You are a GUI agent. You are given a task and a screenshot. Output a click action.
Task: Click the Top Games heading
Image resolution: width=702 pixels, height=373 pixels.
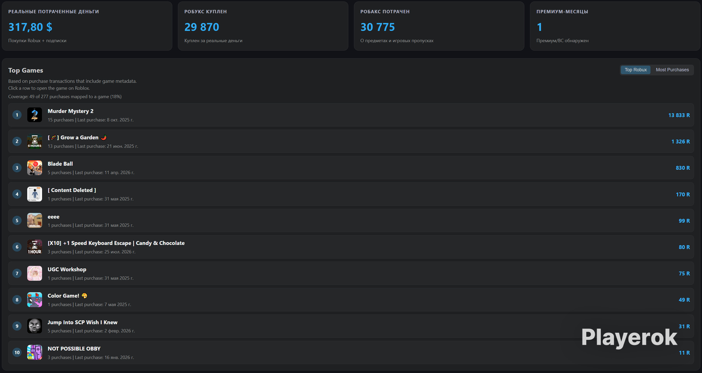tap(25, 70)
